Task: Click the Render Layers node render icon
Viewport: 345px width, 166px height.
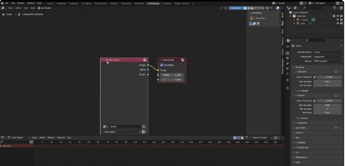Action: pyautogui.click(x=145, y=60)
